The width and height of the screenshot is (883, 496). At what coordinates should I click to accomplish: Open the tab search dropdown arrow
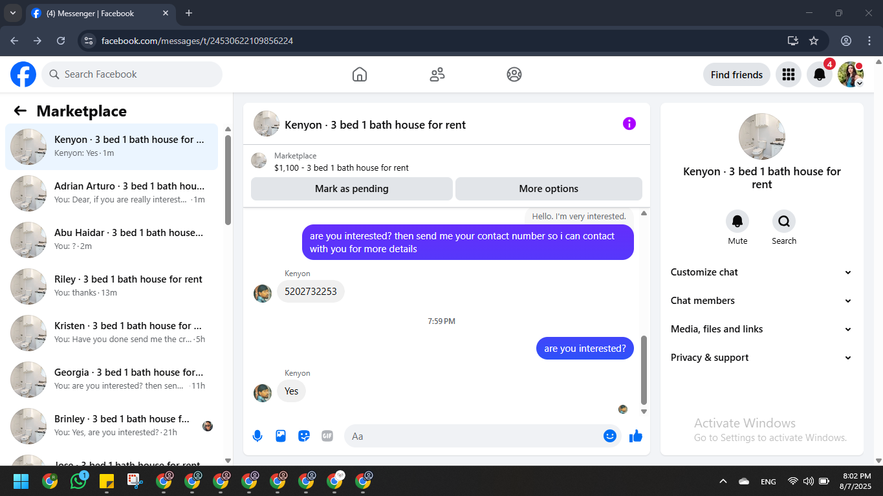pos(12,13)
